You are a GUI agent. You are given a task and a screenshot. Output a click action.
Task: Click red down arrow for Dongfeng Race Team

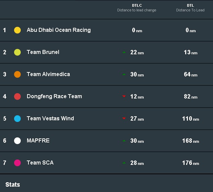(124, 97)
